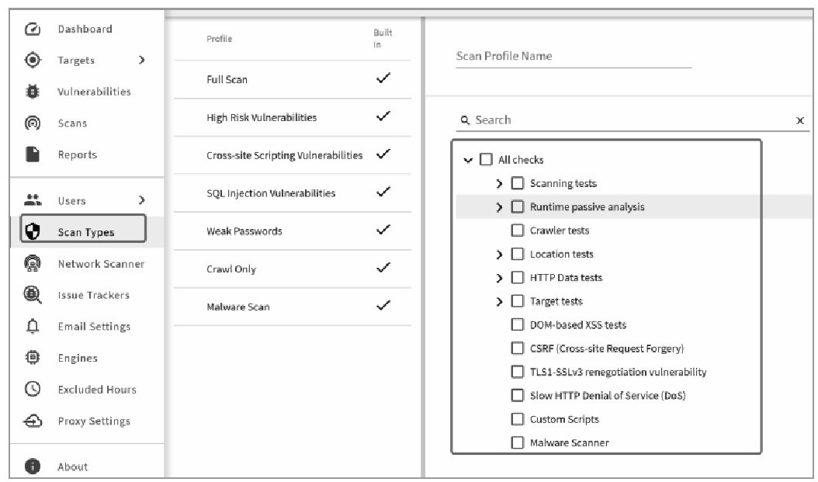This screenshot has width=818, height=482.
Task: Click the About info icon
Action: (x=33, y=466)
